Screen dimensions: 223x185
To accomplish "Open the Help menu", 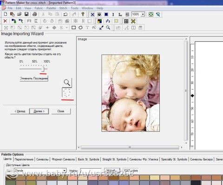I will (x=100, y=8).
